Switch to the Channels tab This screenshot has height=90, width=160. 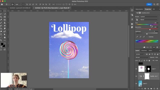[x=144, y=50]
